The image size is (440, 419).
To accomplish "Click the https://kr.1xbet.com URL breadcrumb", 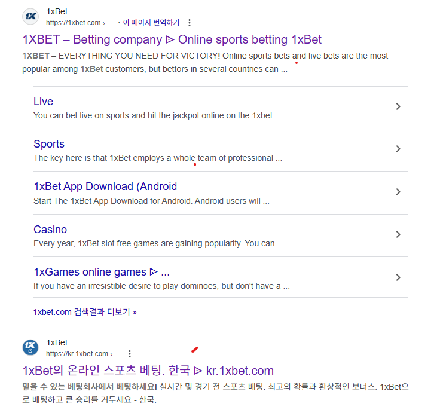I will [82, 354].
